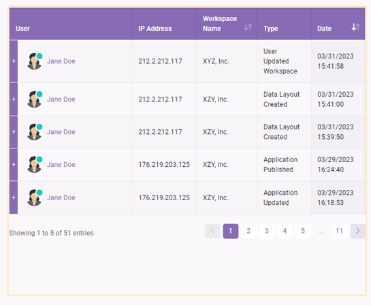
Task: Open Jane Doe link in Application Updated row
Action: [x=61, y=198]
